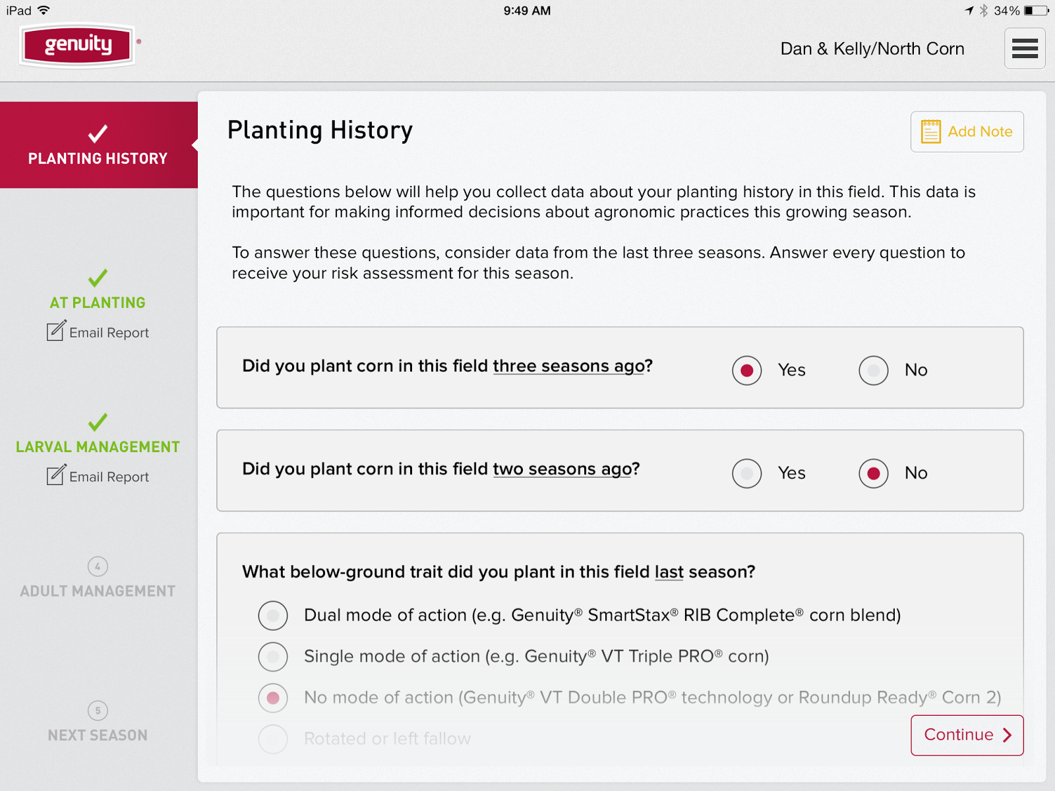
Task: Tap the Bluetooth status icon
Action: pos(983,11)
